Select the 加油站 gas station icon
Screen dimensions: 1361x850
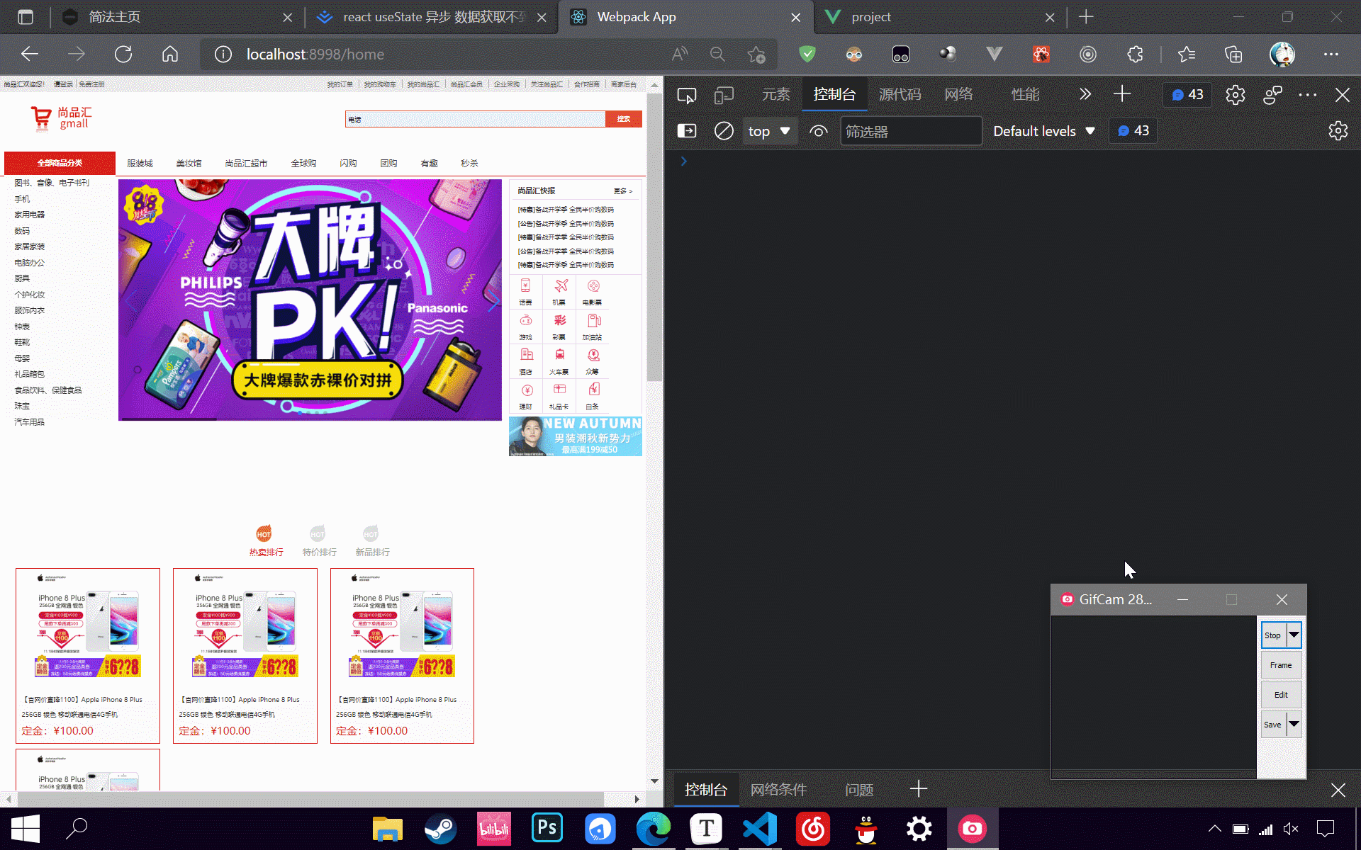pyautogui.click(x=593, y=326)
